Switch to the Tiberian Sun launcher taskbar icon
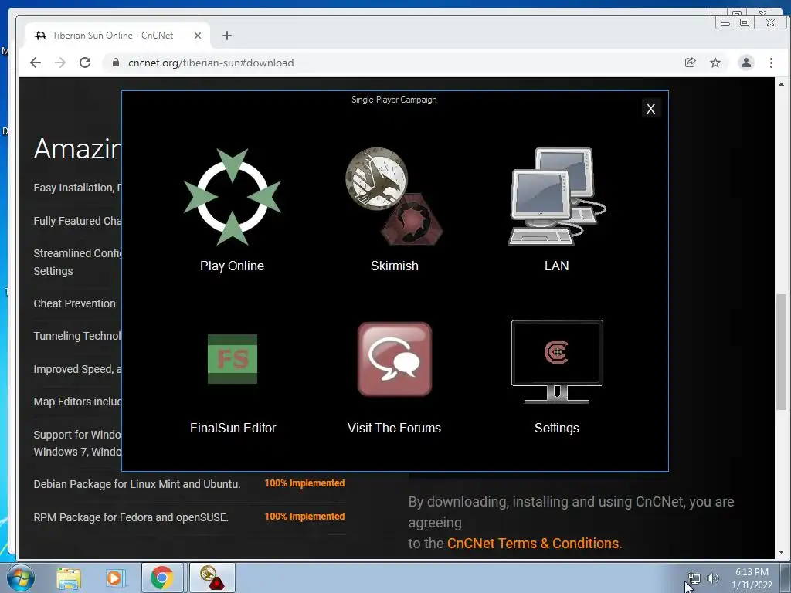Viewport: 791px width, 593px height. (212, 578)
